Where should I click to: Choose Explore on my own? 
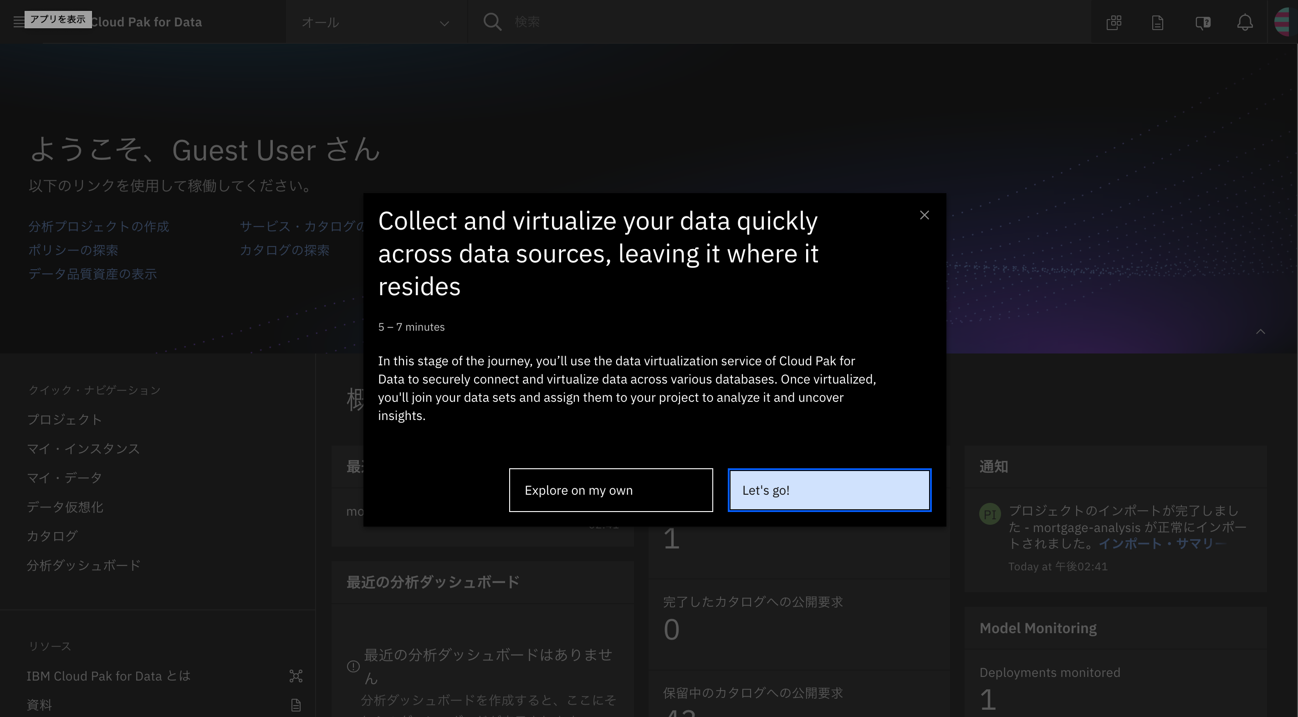611,490
